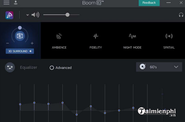Click the main volume slider knob

coord(67,15)
